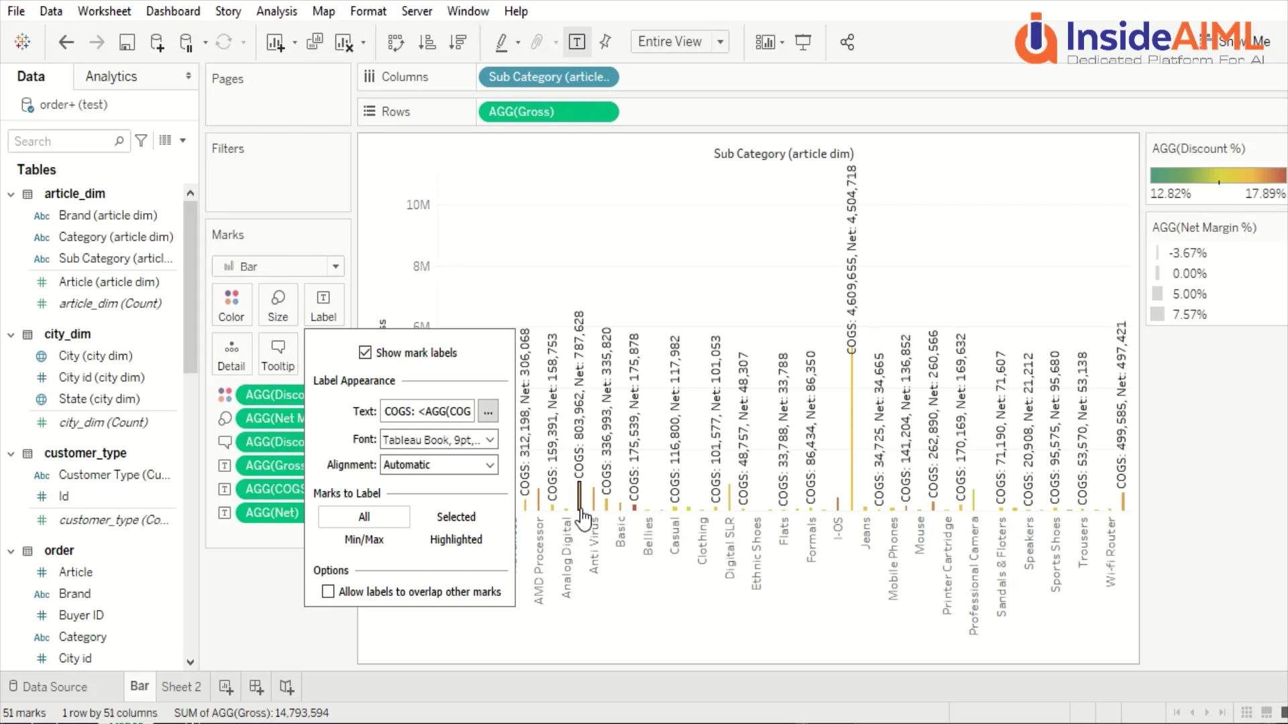Click the AGG(Discount %) color gradient legend
The width and height of the screenshot is (1288, 724).
click(x=1218, y=176)
